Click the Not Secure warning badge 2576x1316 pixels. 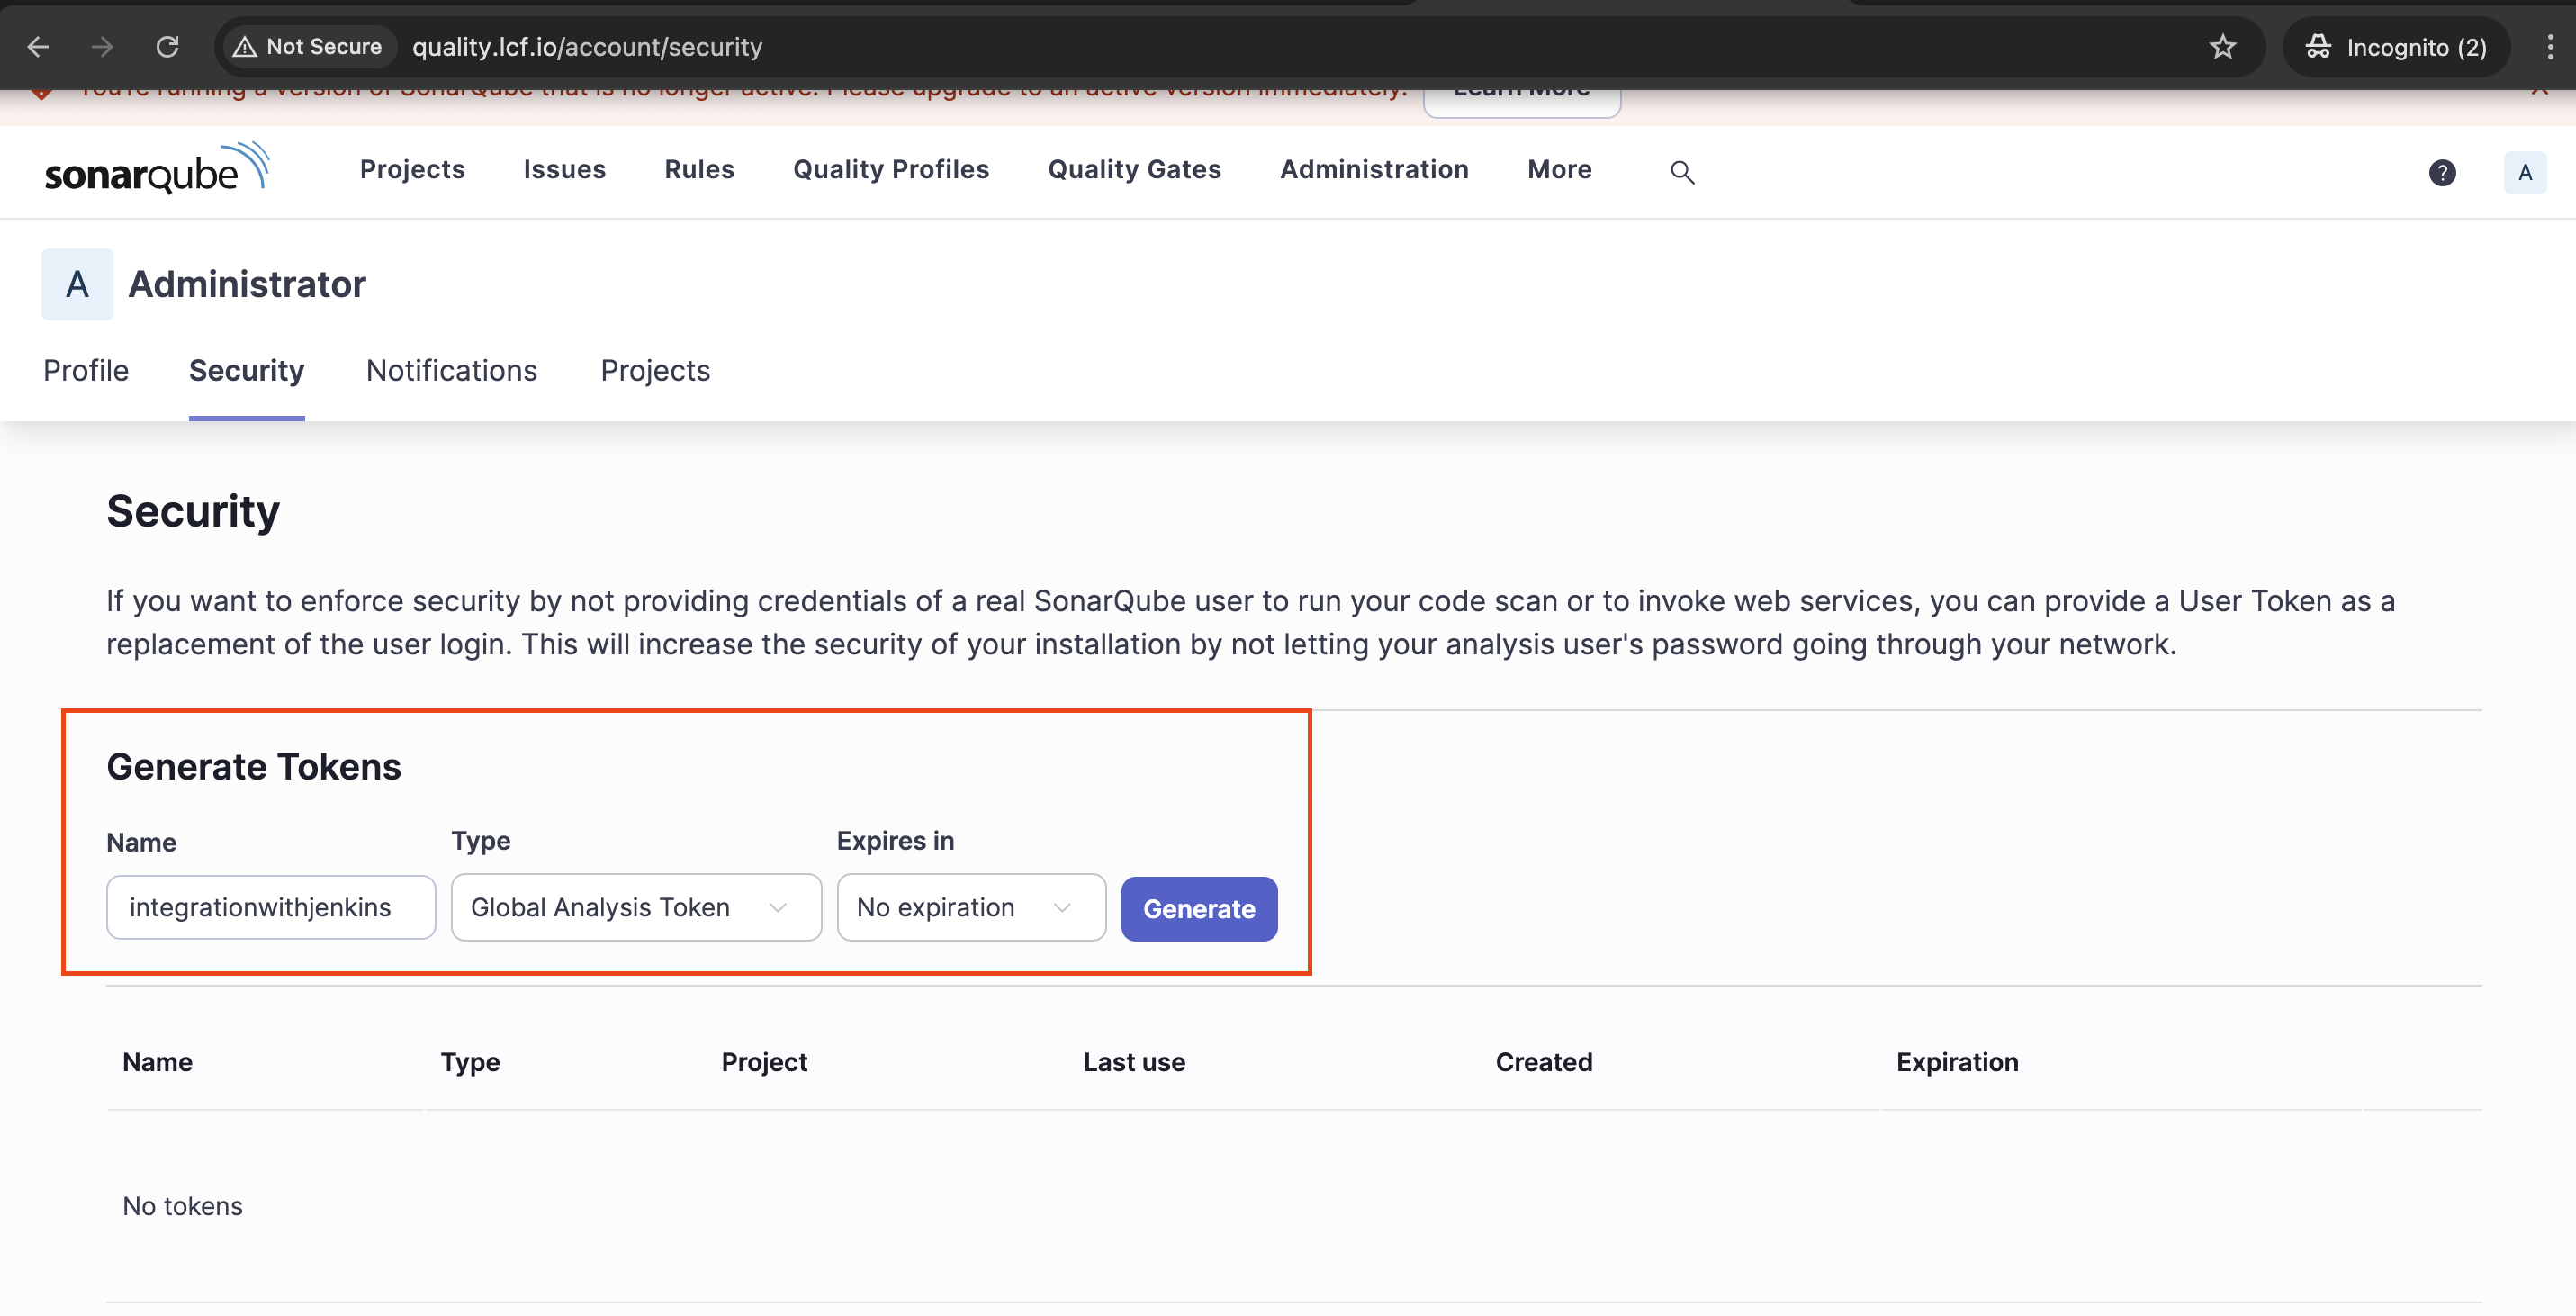point(309,47)
